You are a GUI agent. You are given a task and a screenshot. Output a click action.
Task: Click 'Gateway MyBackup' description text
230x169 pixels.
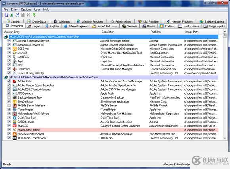[112, 97]
